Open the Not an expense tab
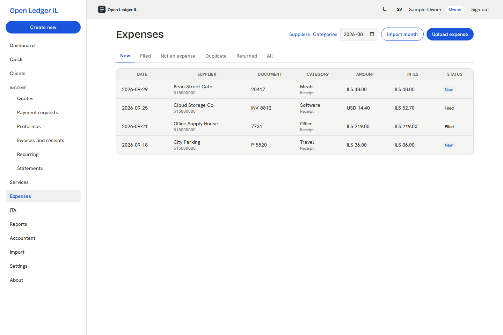This screenshot has height=335, width=503. tap(178, 56)
